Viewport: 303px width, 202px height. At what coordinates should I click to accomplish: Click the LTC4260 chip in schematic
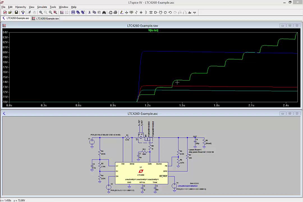(x=141, y=173)
